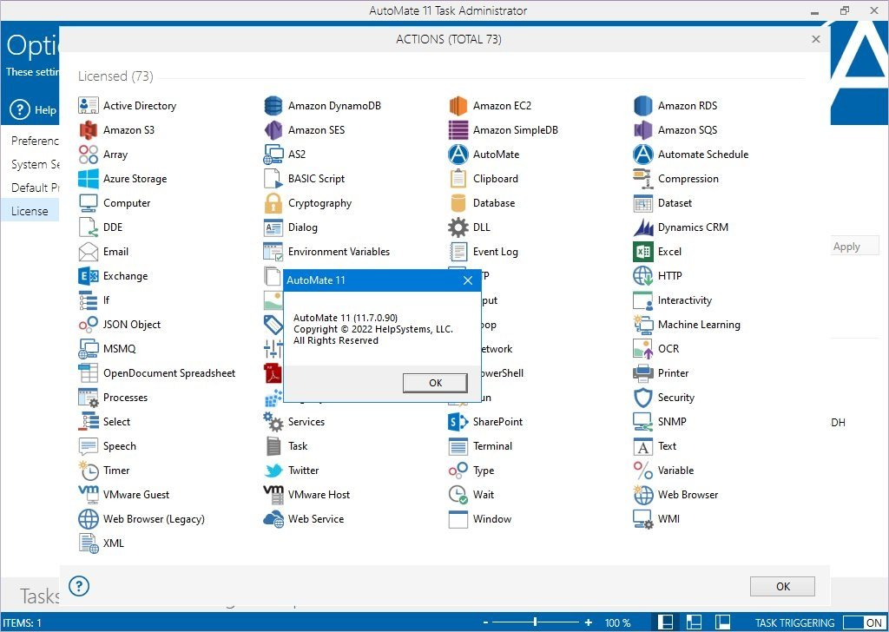Select the DLL gear icon
Image resolution: width=889 pixels, height=632 pixels.
point(458,227)
